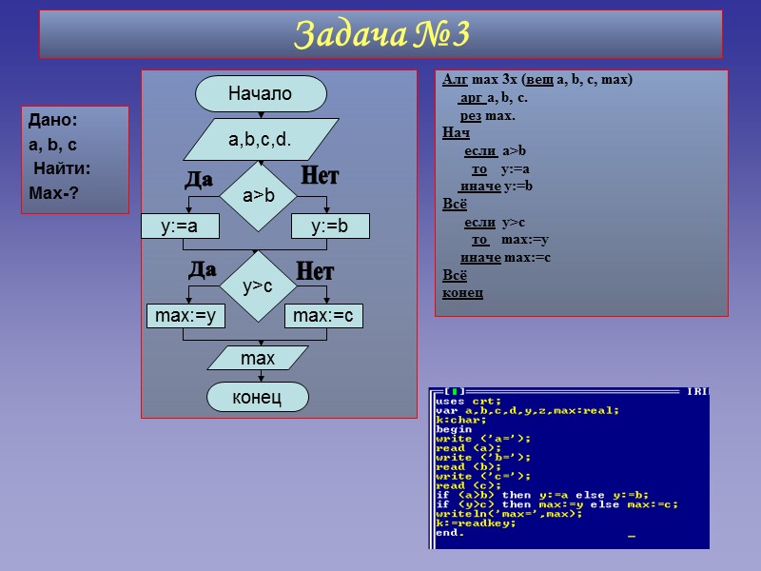
Task: Click the max:=y block
Action: pos(187,317)
